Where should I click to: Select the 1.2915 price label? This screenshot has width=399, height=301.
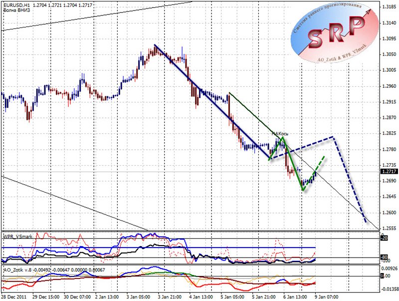pyautogui.click(x=389, y=102)
